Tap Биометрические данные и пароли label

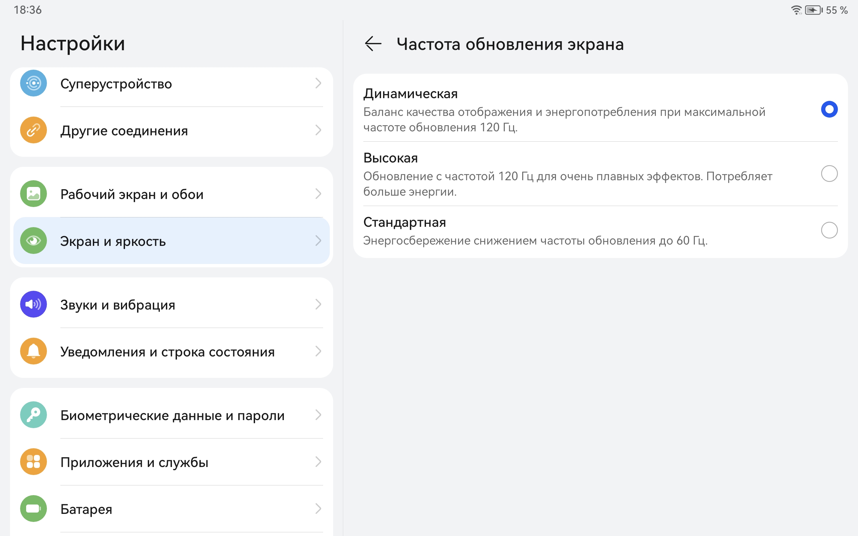[172, 415]
